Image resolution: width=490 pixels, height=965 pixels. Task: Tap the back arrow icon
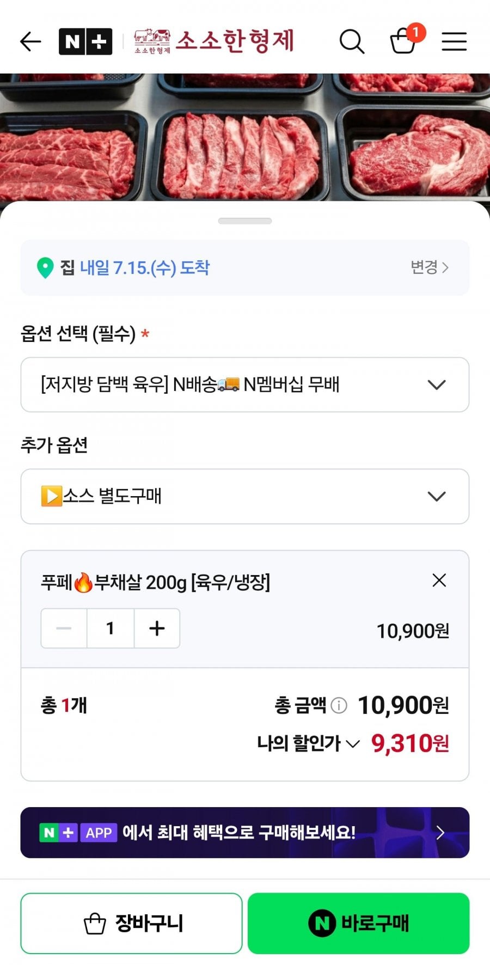(x=30, y=41)
